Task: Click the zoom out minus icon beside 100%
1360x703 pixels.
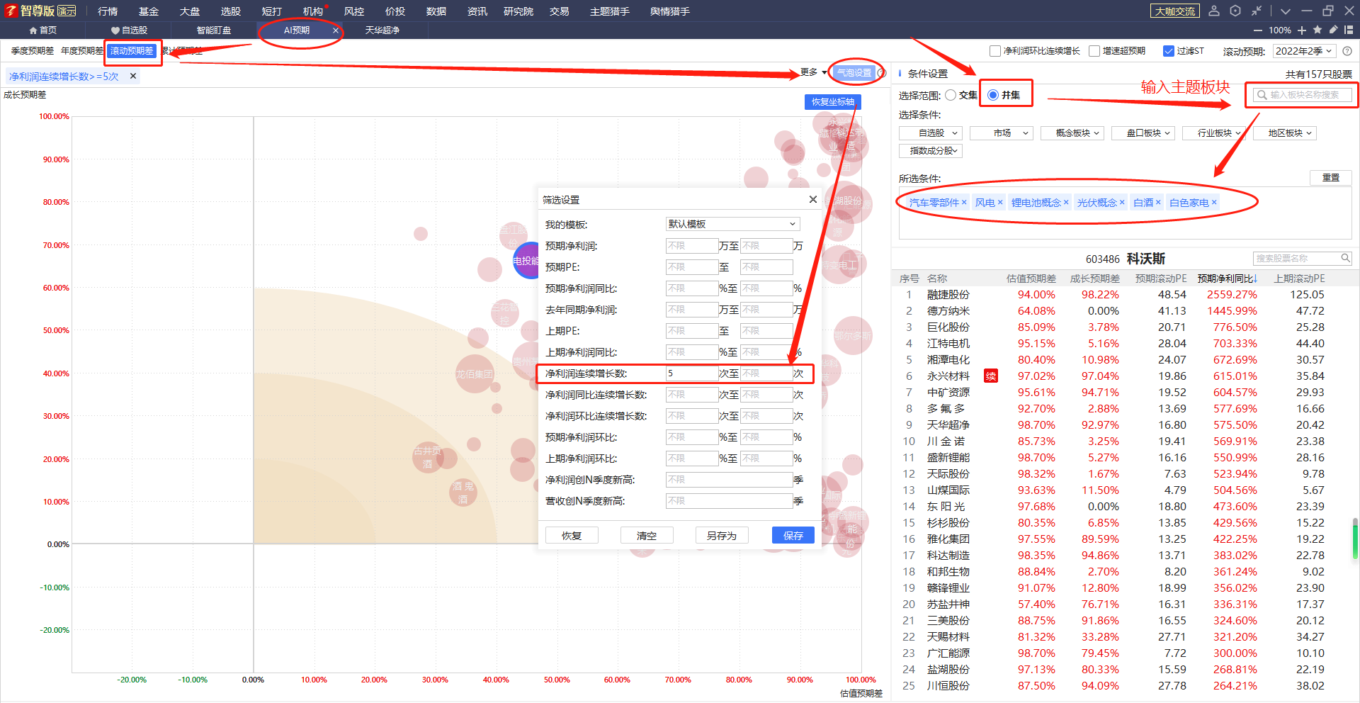Action: click(x=1257, y=30)
